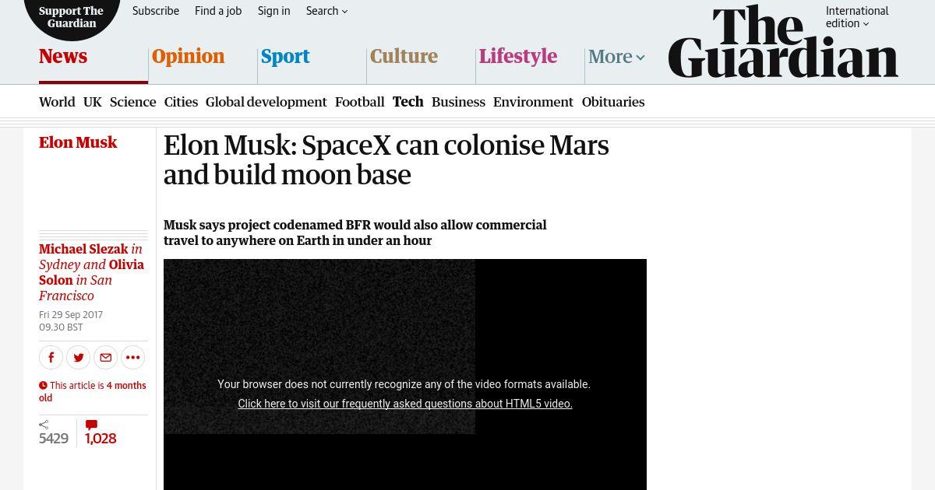Open the Elon Musk topic link
The height and width of the screenshot is (490, 935).
tap(78, 142)
